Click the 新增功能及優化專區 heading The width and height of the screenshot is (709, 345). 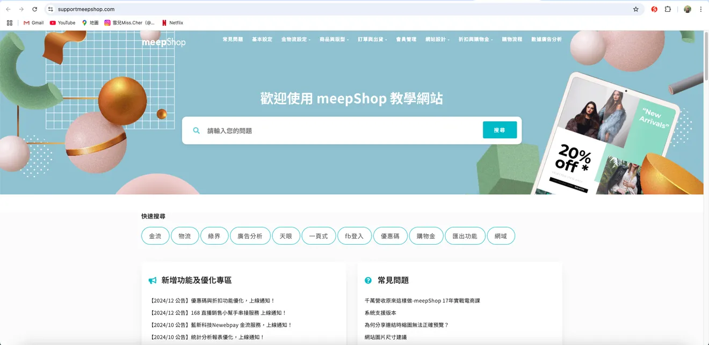click(197, 280)
